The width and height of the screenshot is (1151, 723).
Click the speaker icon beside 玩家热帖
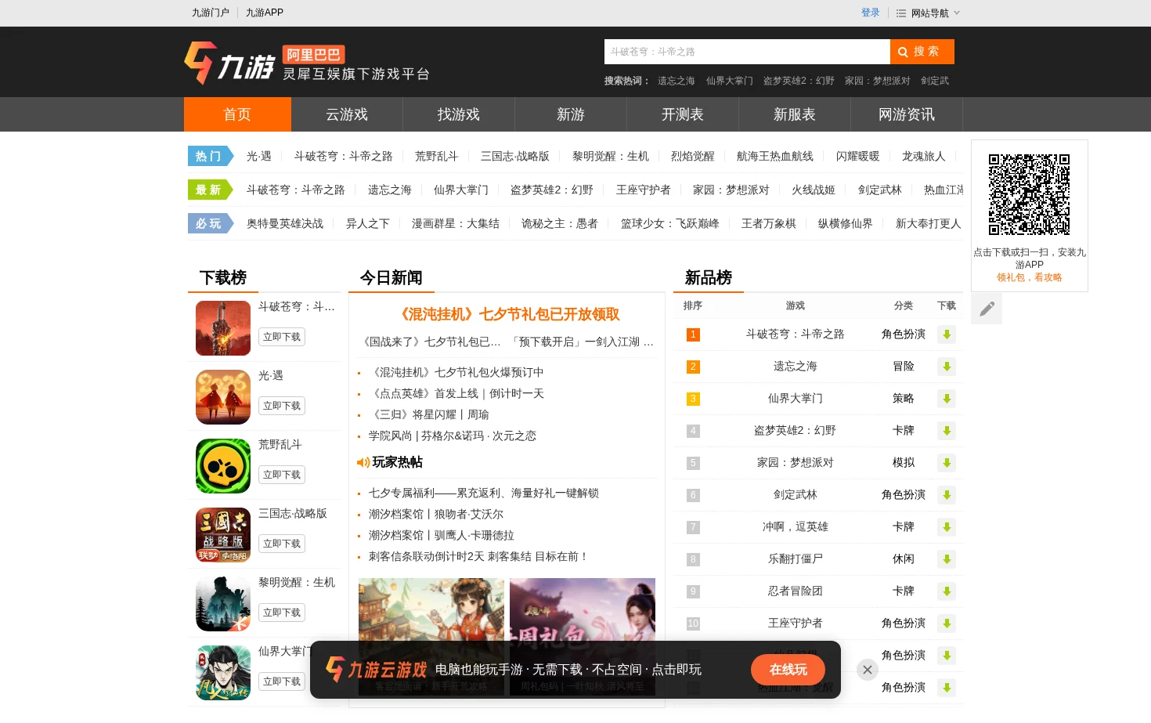point(363,462)
